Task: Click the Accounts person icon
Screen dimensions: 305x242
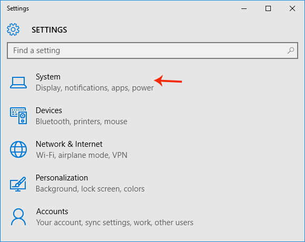Action: pyautogui.click(x=18, y=217)
